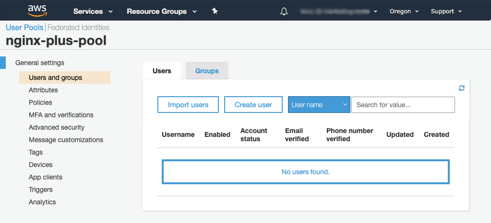Open Attributes settings
The width and height of the screenshot is (491, 223).
pos(43,90)
